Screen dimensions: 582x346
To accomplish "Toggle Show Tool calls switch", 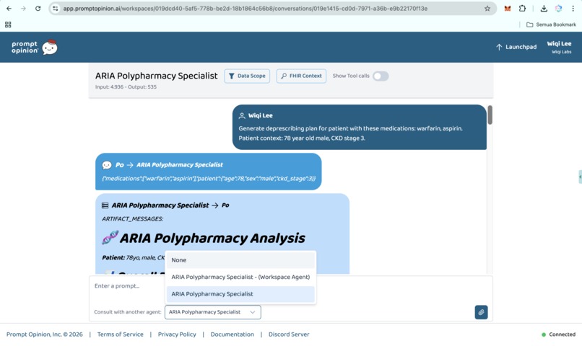I will (x=381, y=76).
